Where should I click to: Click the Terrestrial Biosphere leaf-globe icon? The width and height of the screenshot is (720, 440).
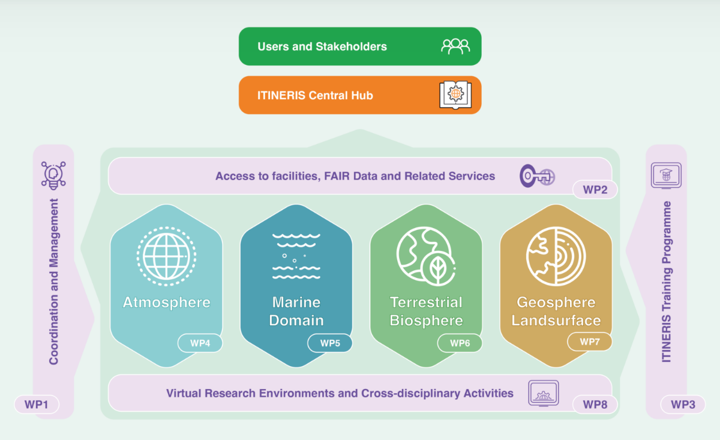(x=427, y=255)
